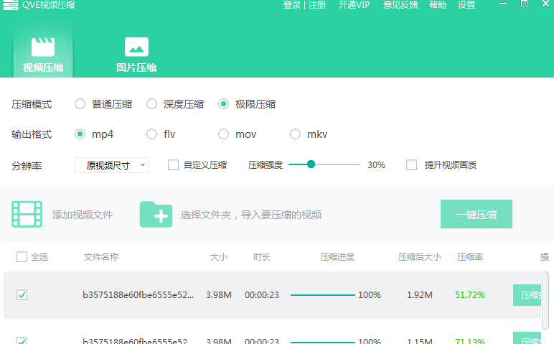
Task: Click the film strip add video icon
Action: pyautogui.click(x=27, y=214)
